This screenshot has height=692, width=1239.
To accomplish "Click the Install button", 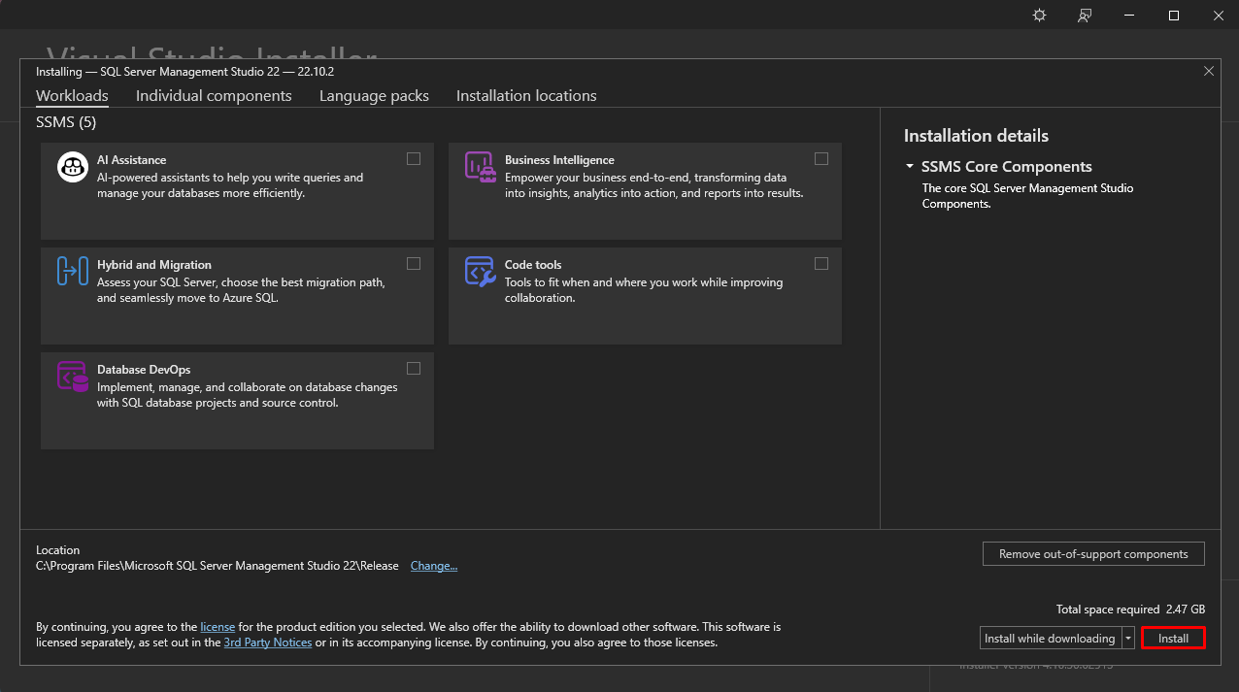I will [1173, 639].
